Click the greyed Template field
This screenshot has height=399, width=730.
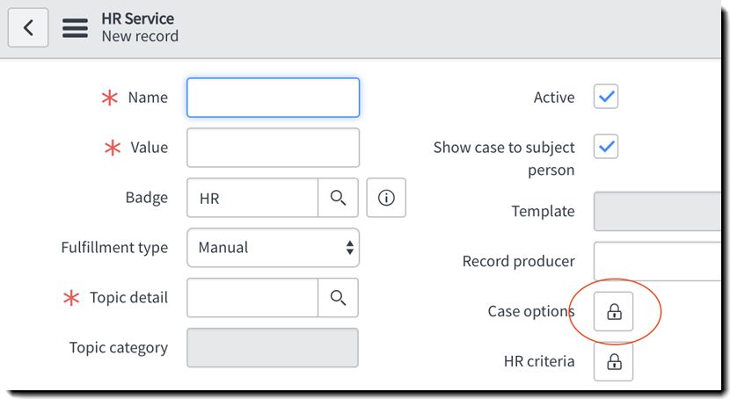[660, 211]
